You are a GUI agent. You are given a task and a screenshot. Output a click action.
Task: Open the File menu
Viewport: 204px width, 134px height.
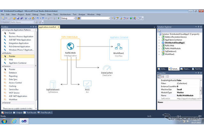click(x=2, y=14)
